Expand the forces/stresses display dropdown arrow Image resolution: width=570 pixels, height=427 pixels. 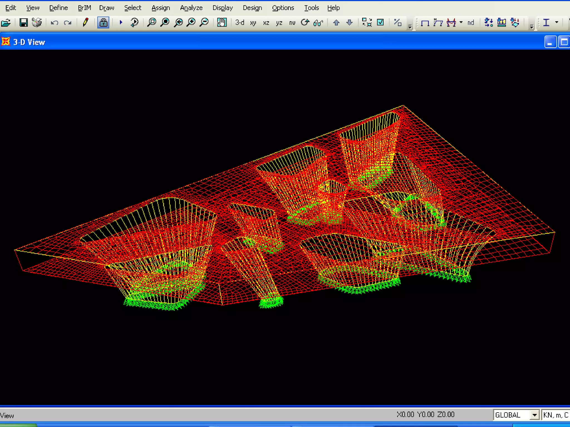(x=461, y=23)
